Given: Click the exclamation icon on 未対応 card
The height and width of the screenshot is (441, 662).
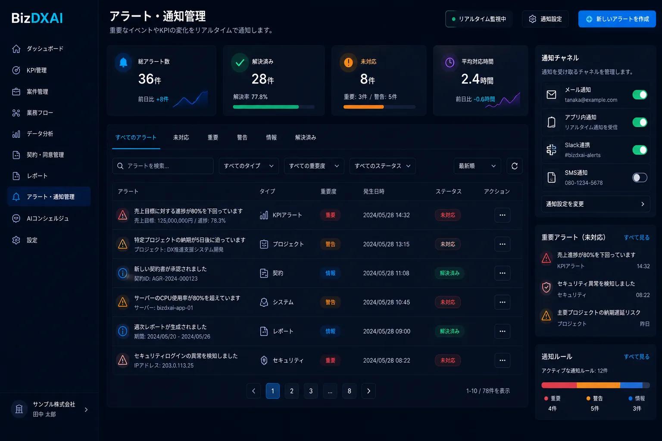Looking at the screenshot, I should click(x=348, y=62).
